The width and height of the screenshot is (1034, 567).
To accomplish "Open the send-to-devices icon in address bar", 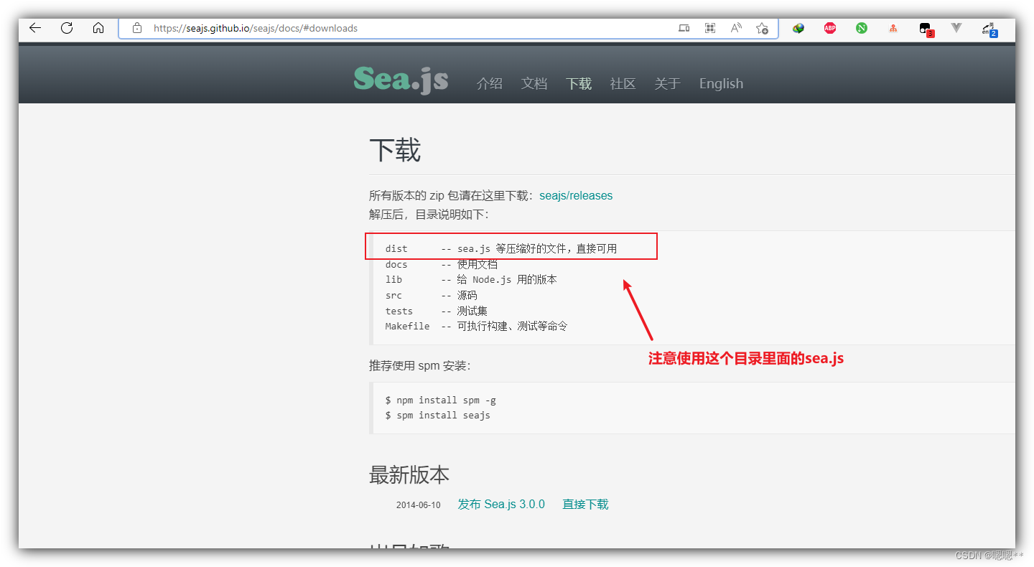I will click(684, 28).
